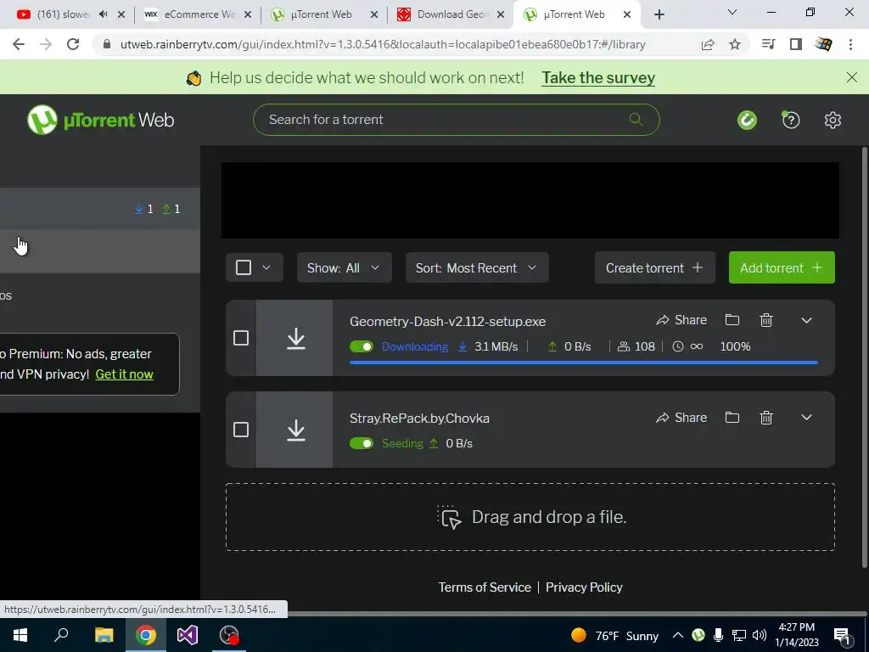Click the Drag and drop a file area

[530, 517]
